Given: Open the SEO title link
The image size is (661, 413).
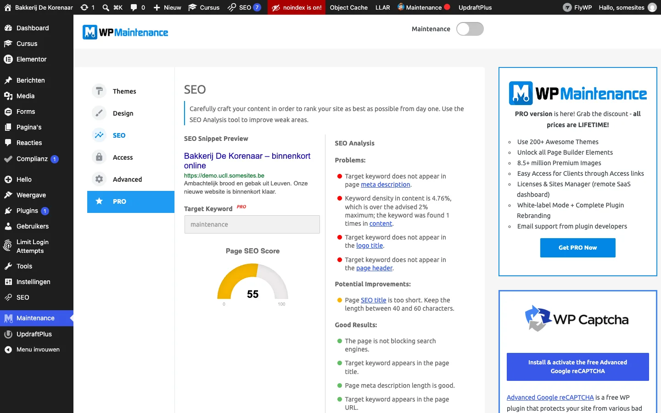Looking at the screenshot, I should coord(374,300).
